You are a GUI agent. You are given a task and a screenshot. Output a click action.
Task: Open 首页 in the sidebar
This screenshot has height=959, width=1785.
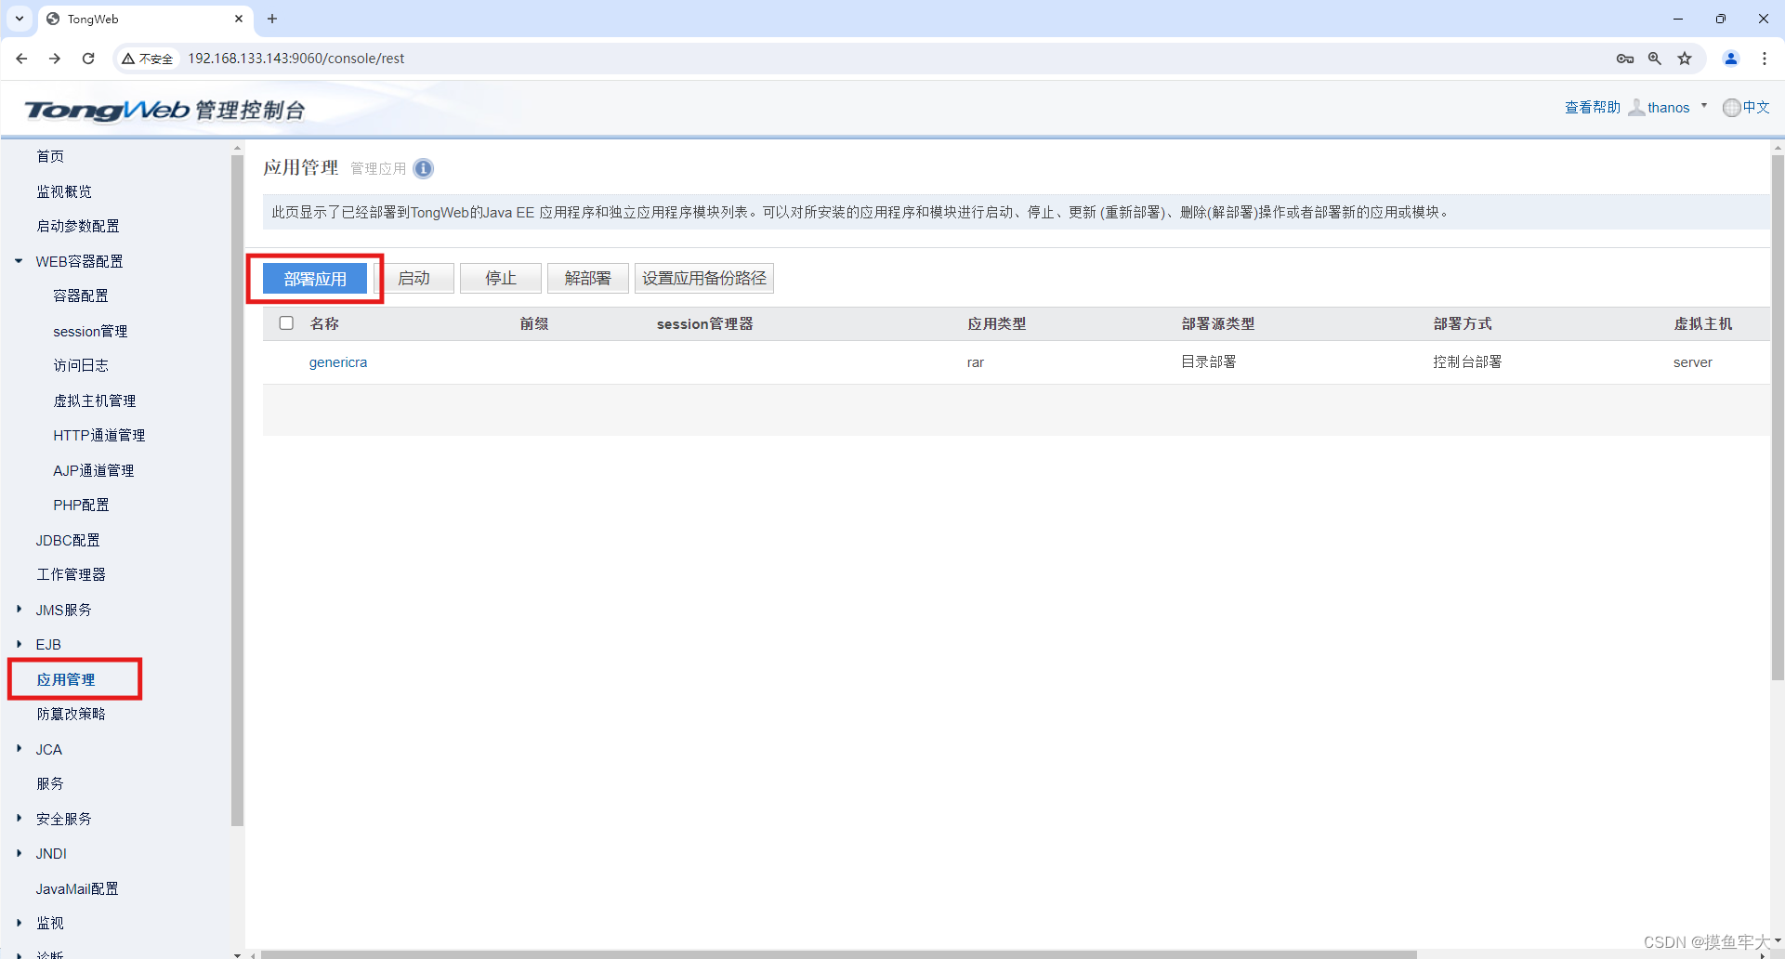coord(50,156)
